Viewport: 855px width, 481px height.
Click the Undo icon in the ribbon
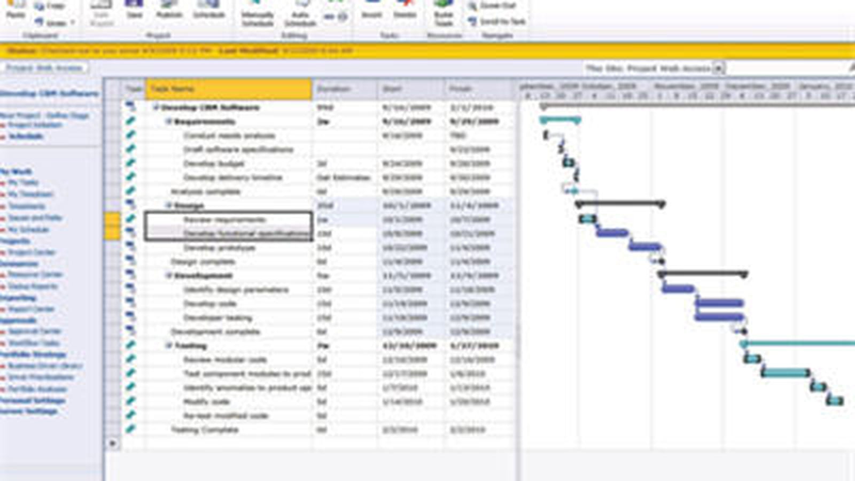(x=40, y=22)
